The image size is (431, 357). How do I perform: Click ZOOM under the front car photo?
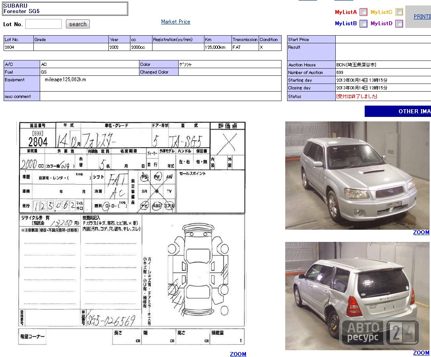click(421, 232)
